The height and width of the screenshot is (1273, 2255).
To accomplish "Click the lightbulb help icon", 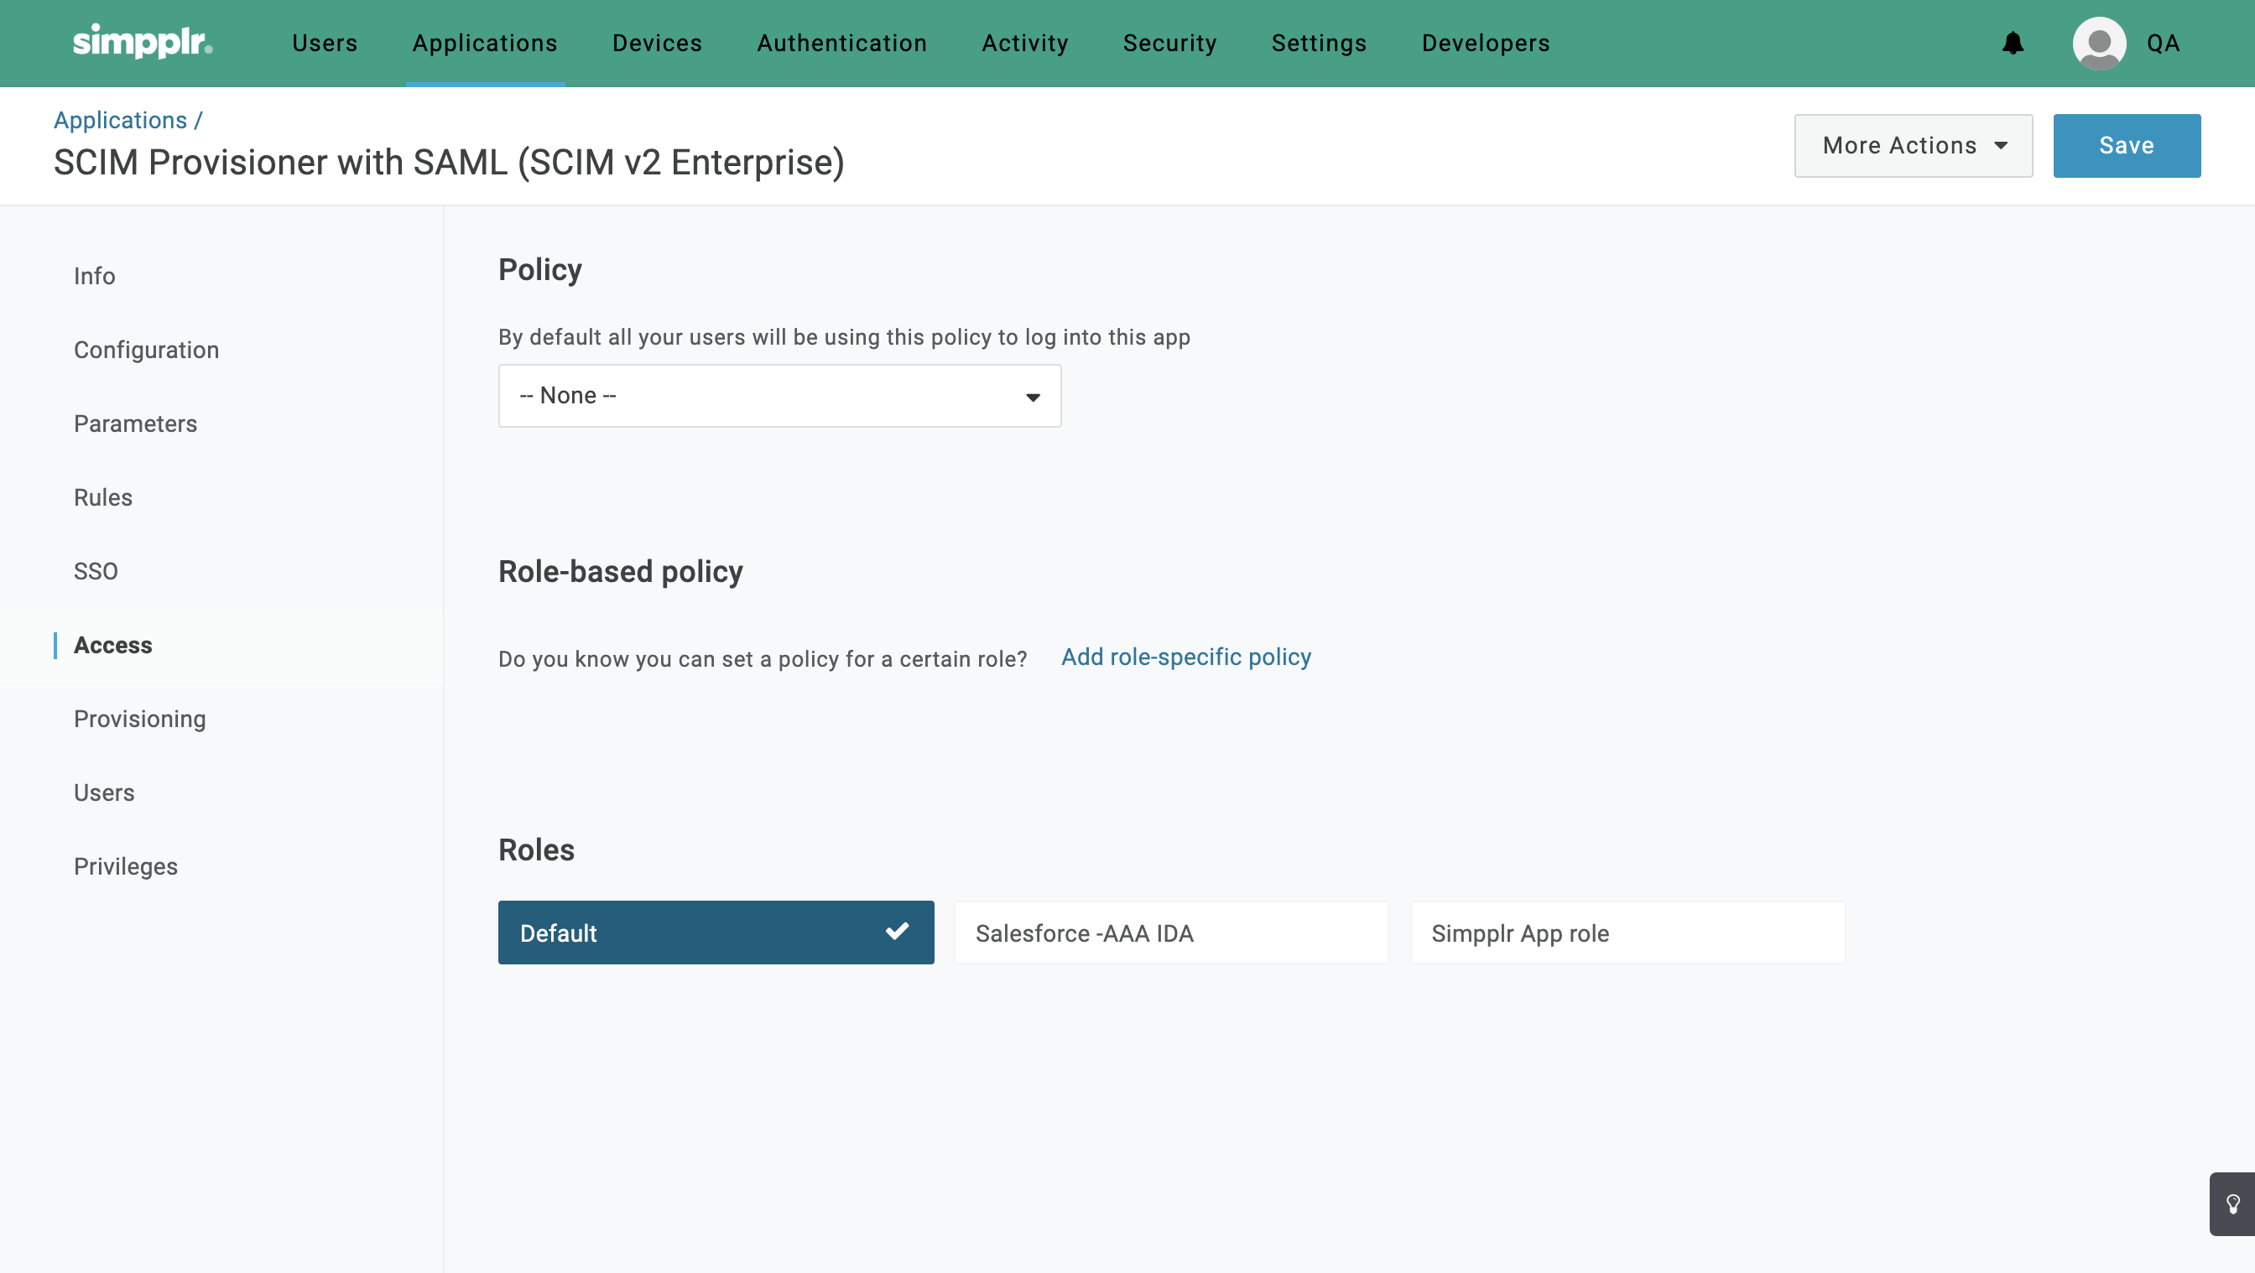I will tap(2232, 1204).
